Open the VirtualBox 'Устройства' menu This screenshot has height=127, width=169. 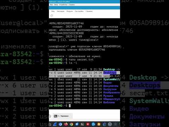pos(63,5)
